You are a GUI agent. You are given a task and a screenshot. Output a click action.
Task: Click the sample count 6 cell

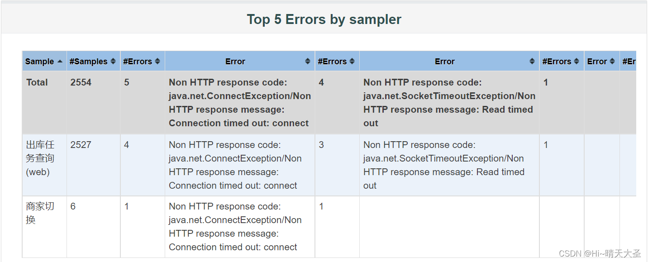click(x=73, y=206)
